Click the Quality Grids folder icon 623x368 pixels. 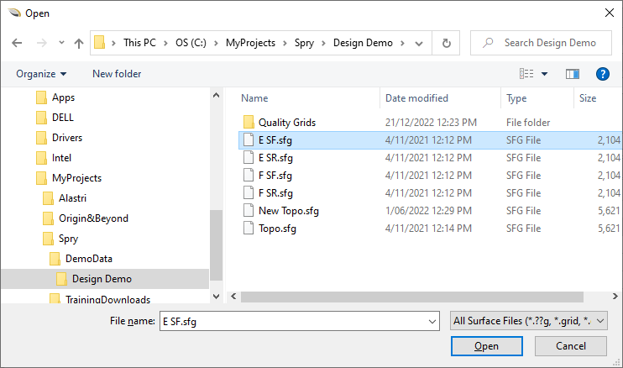(x=249, y=122)
